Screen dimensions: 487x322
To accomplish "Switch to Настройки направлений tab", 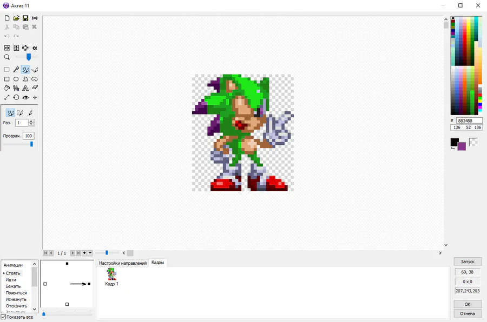I will [123, 263].
